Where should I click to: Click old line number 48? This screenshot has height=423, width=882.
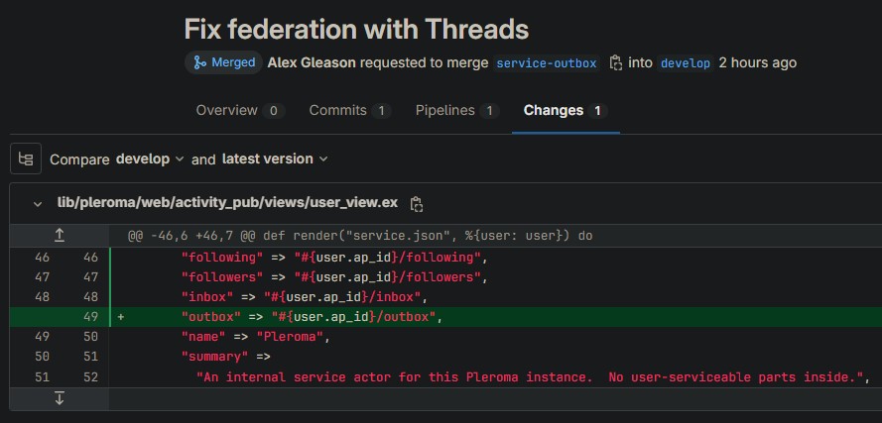click(43, 296)
